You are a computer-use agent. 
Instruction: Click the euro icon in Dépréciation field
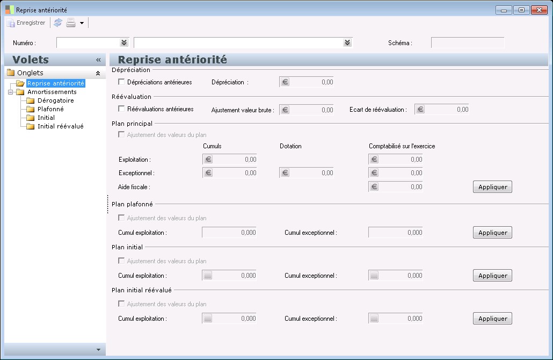pyautogui.click(x=285, y=82)
